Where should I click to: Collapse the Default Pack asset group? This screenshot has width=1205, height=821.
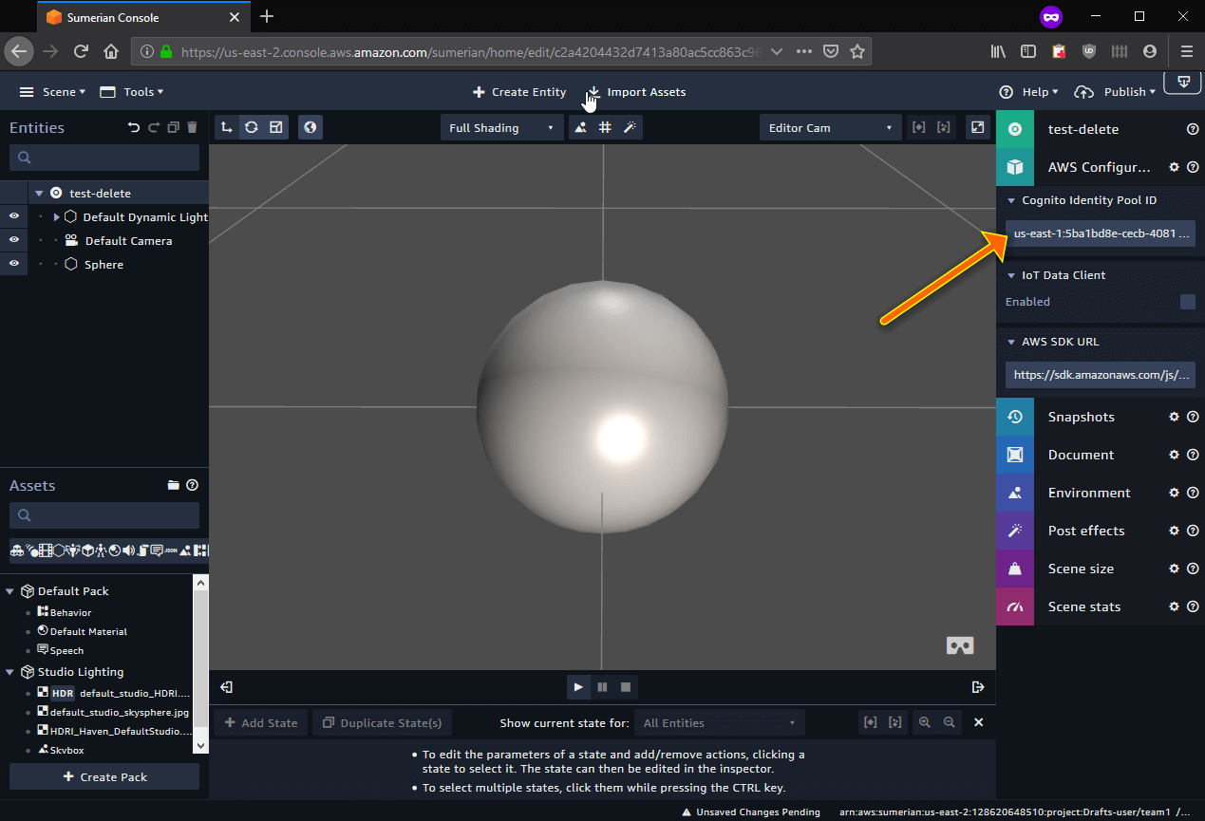[x=10, y=591]
